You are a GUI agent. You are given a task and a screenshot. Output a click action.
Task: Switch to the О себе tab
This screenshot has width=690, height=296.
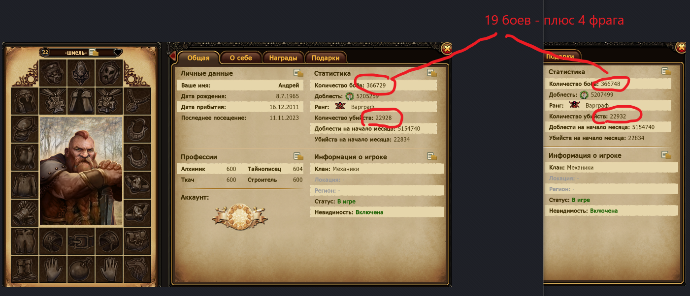pyautogui.click(x=241, y=58)
